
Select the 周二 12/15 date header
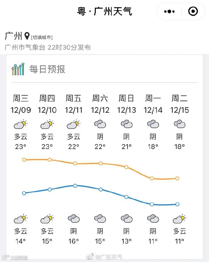[x=179, y=104]
